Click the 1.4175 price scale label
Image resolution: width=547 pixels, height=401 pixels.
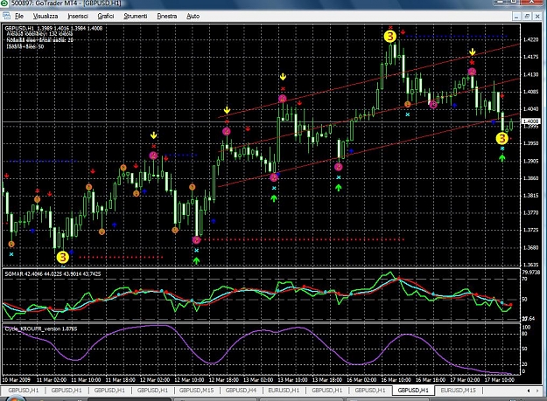coord(530,57)
